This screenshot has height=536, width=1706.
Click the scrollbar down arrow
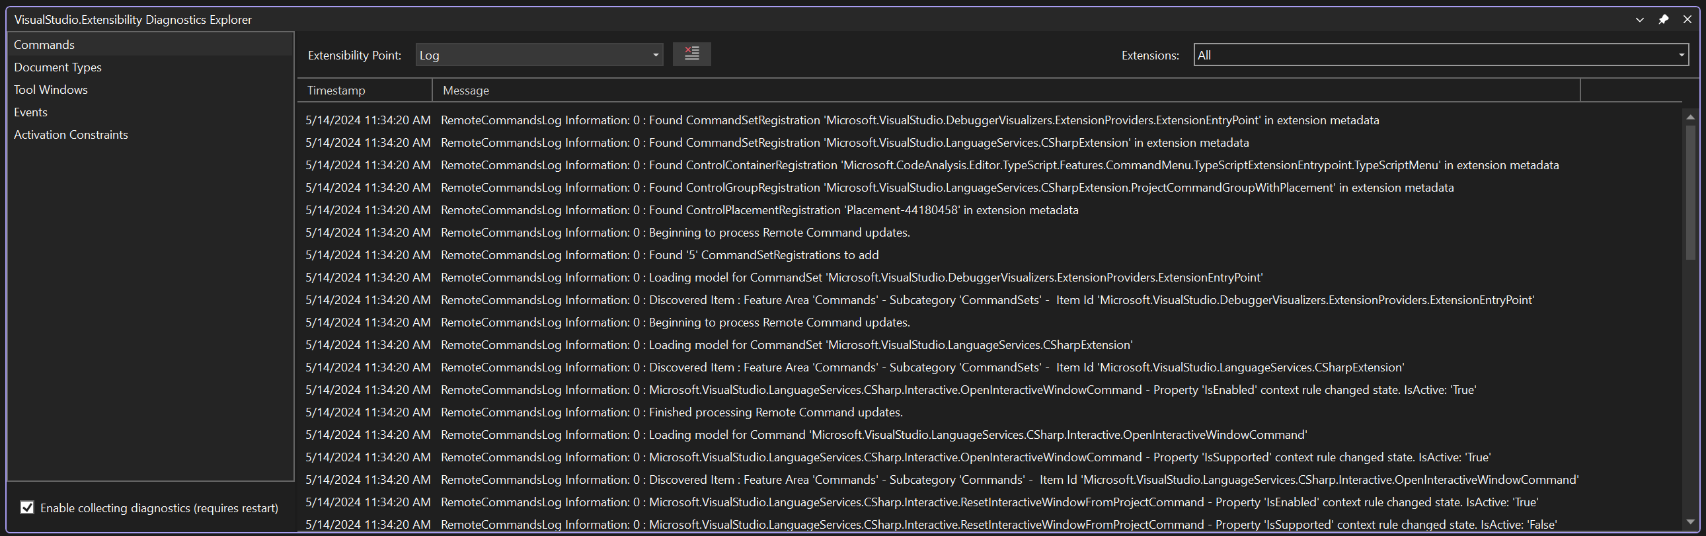pos(1690,522)
